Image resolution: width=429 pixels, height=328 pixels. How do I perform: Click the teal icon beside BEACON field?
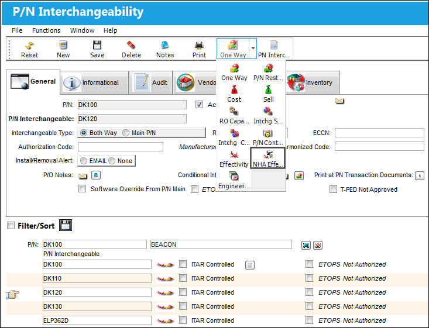coord(306,245)
